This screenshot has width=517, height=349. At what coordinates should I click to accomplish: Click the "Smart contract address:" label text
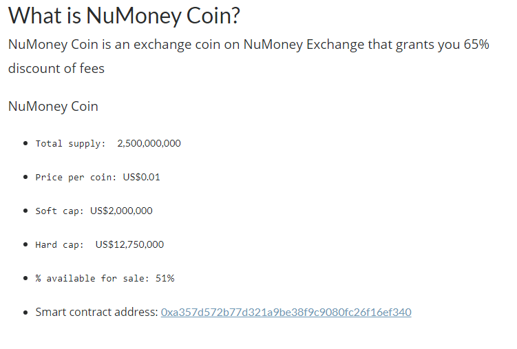point(96,312)
